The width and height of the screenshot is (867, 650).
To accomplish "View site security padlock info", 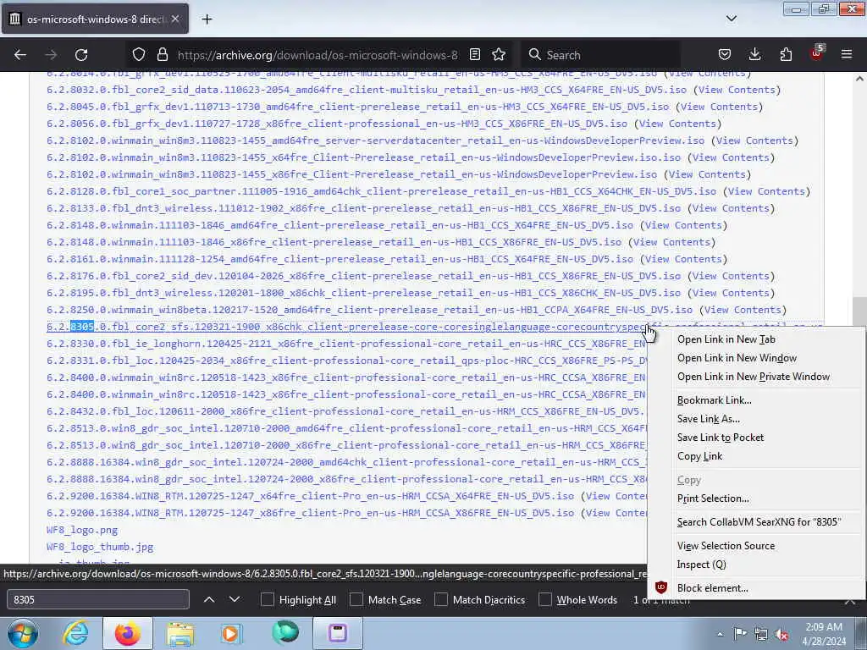I will (x=162, y=55).
